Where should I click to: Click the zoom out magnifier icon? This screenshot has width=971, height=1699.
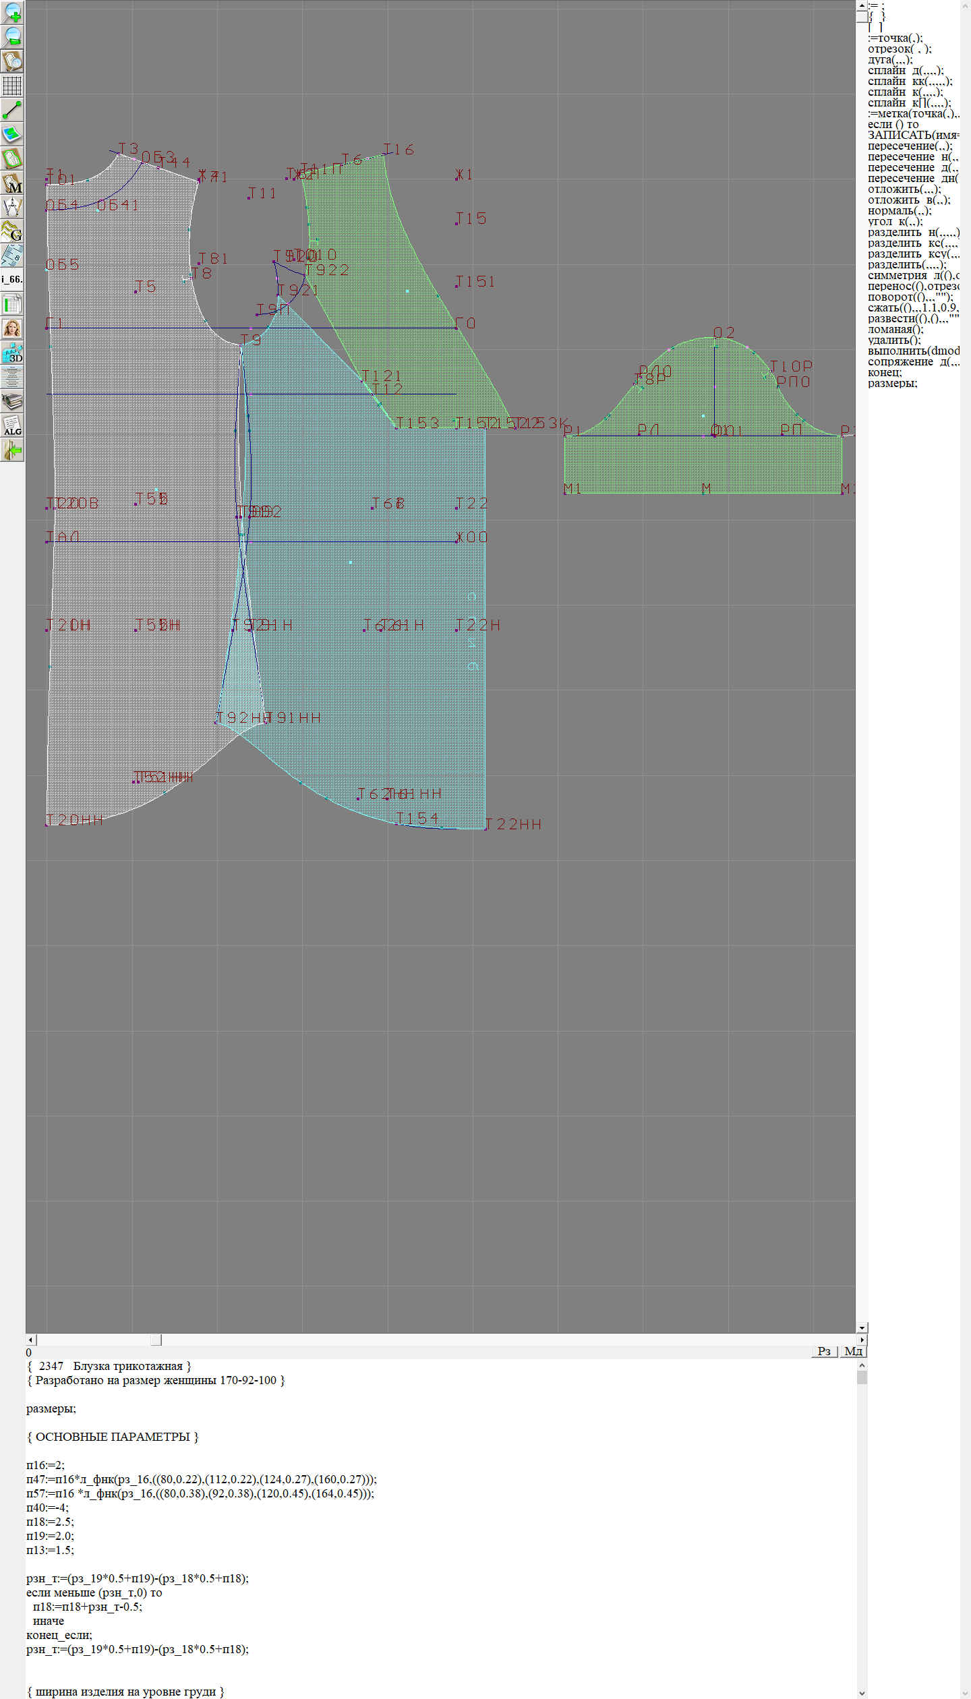[12, 36]
